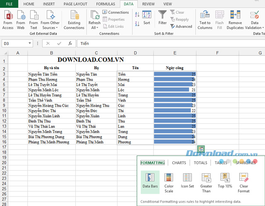Sort the column A to Z ascending
The height and width of the screenshot is (206, 265).
137,14
